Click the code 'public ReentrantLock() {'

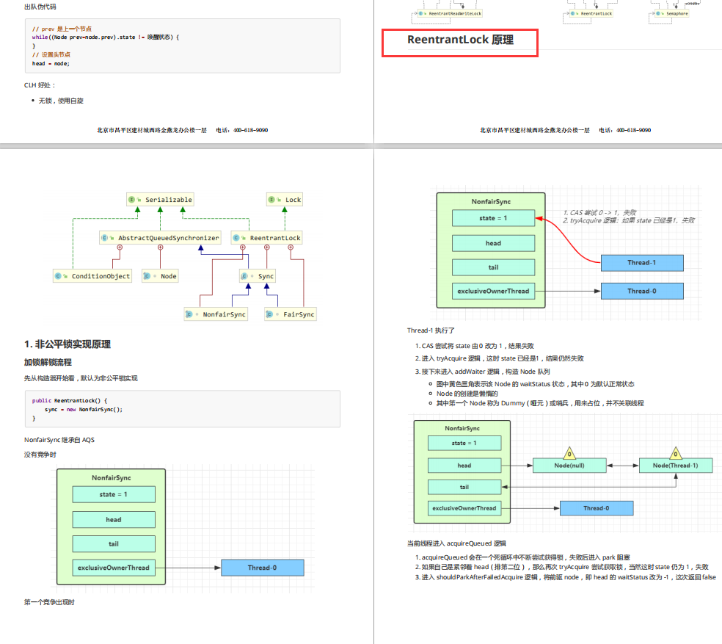[x=70, y=401]
